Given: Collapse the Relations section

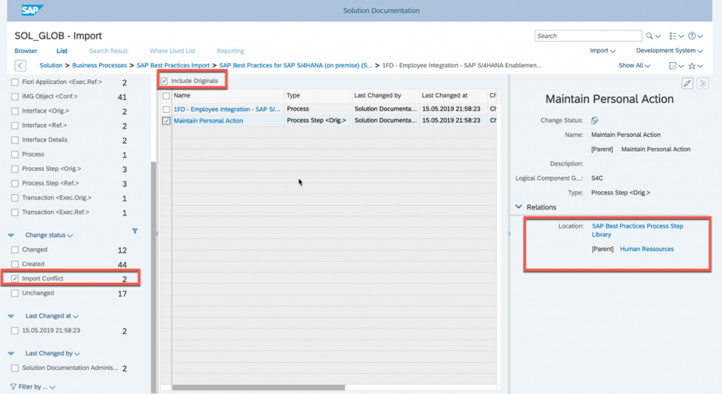Looking at the screenshot, I should click(518, 207).
